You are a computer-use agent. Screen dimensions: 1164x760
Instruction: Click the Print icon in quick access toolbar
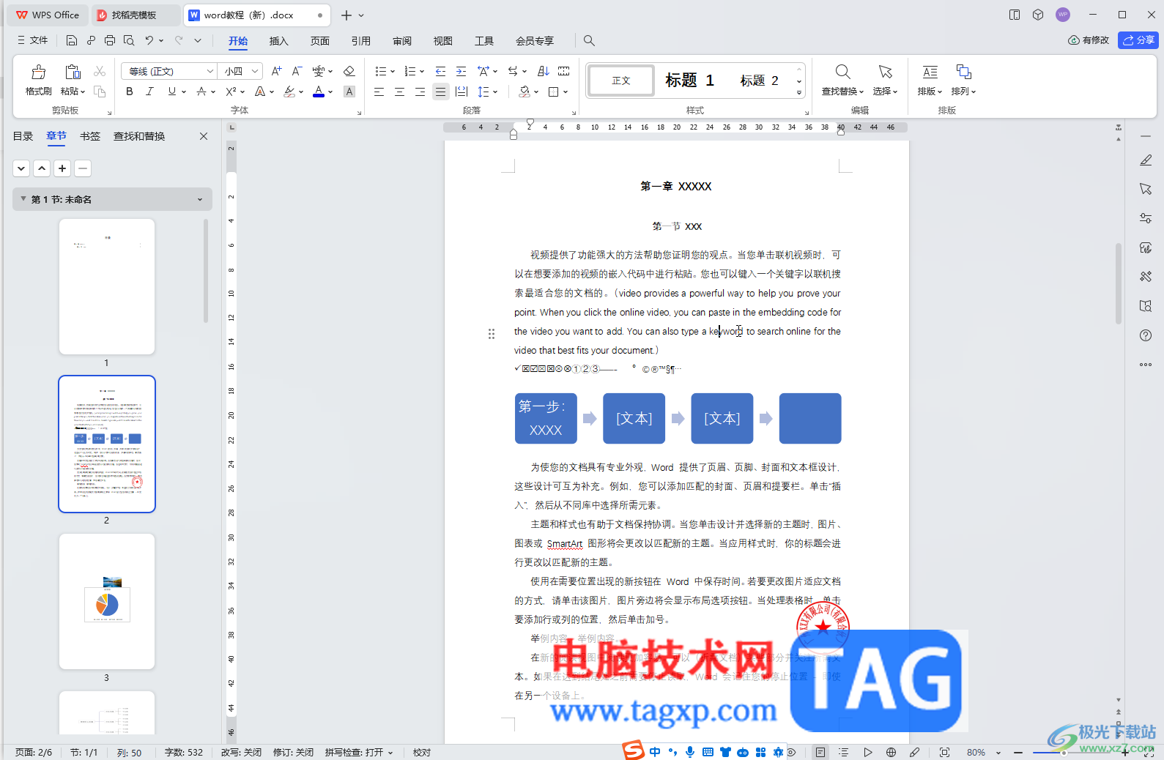click(x=110, y=40)
